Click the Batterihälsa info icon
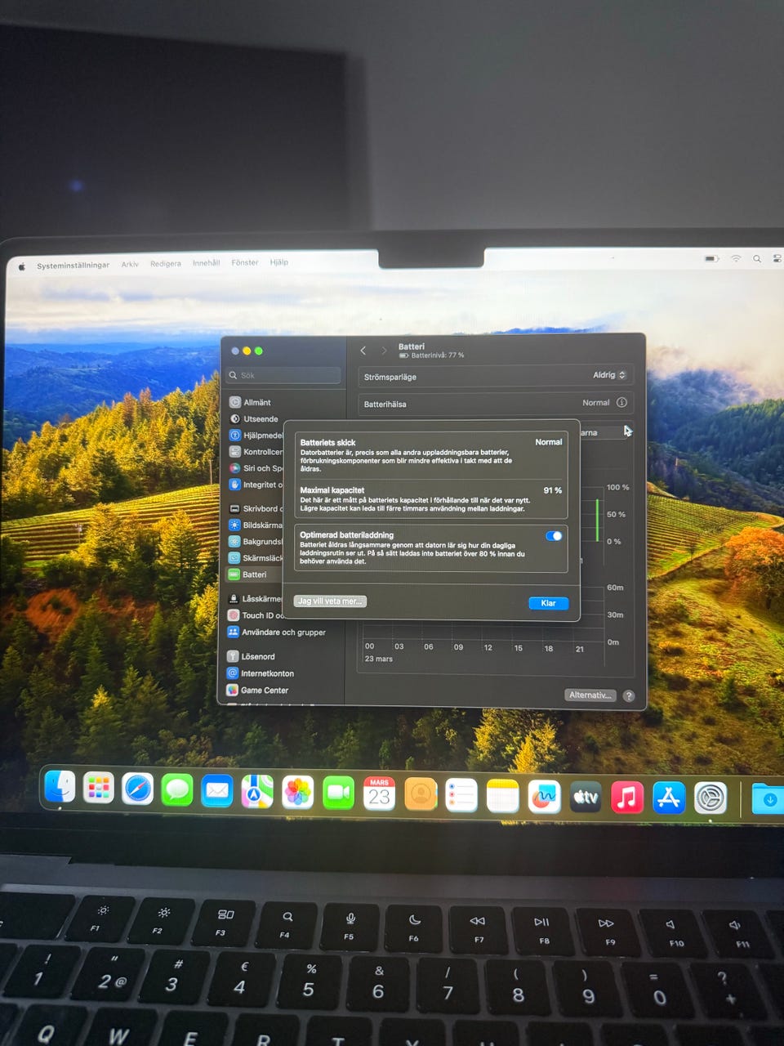The width and height of the screenshot is (784, 1046). [621, 402]
